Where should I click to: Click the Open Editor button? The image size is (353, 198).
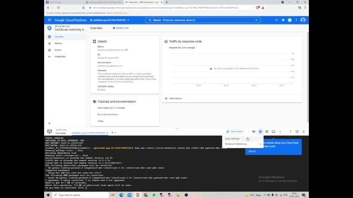tap(235, 131)
